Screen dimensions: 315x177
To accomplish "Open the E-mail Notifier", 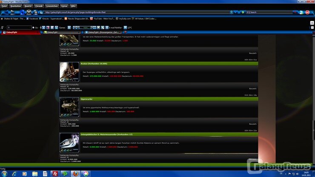I will tap(114, 28).
